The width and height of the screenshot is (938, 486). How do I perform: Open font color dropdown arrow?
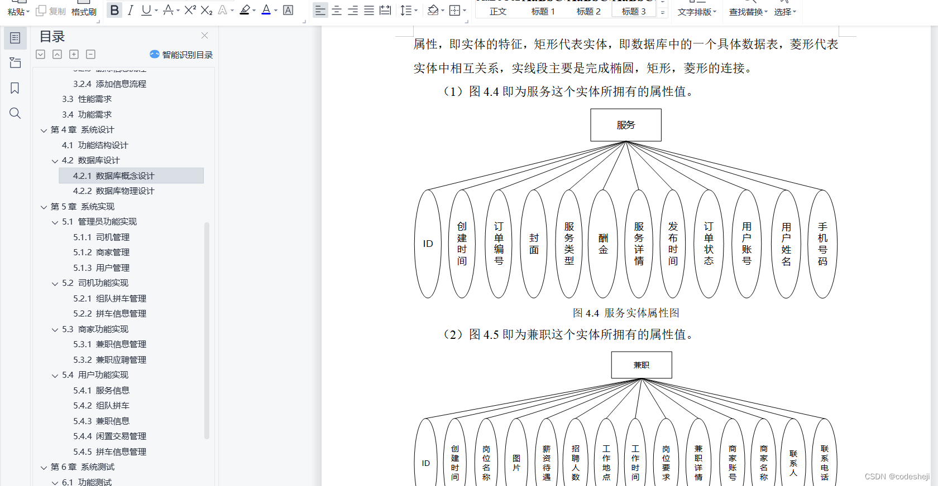pos(276,10)
